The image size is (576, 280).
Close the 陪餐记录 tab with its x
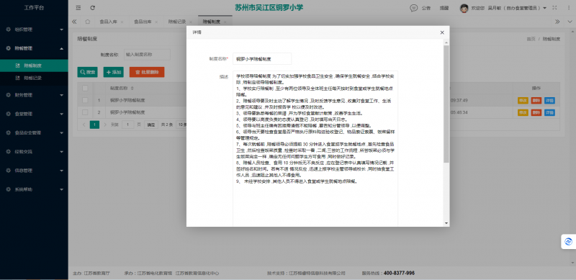point(191,22)
